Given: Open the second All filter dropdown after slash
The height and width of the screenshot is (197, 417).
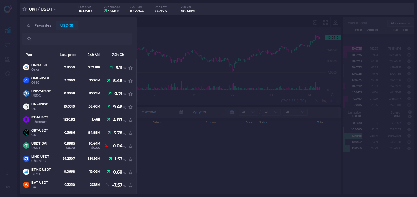Looking at the screenshot, I should [271, 112].
